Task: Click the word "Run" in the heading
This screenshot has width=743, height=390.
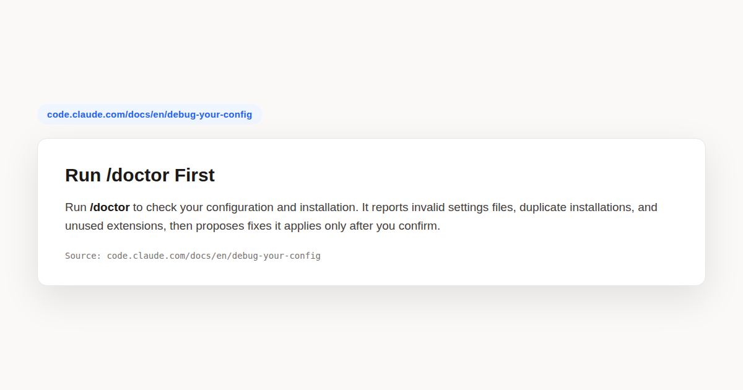Action: point(83,175)
